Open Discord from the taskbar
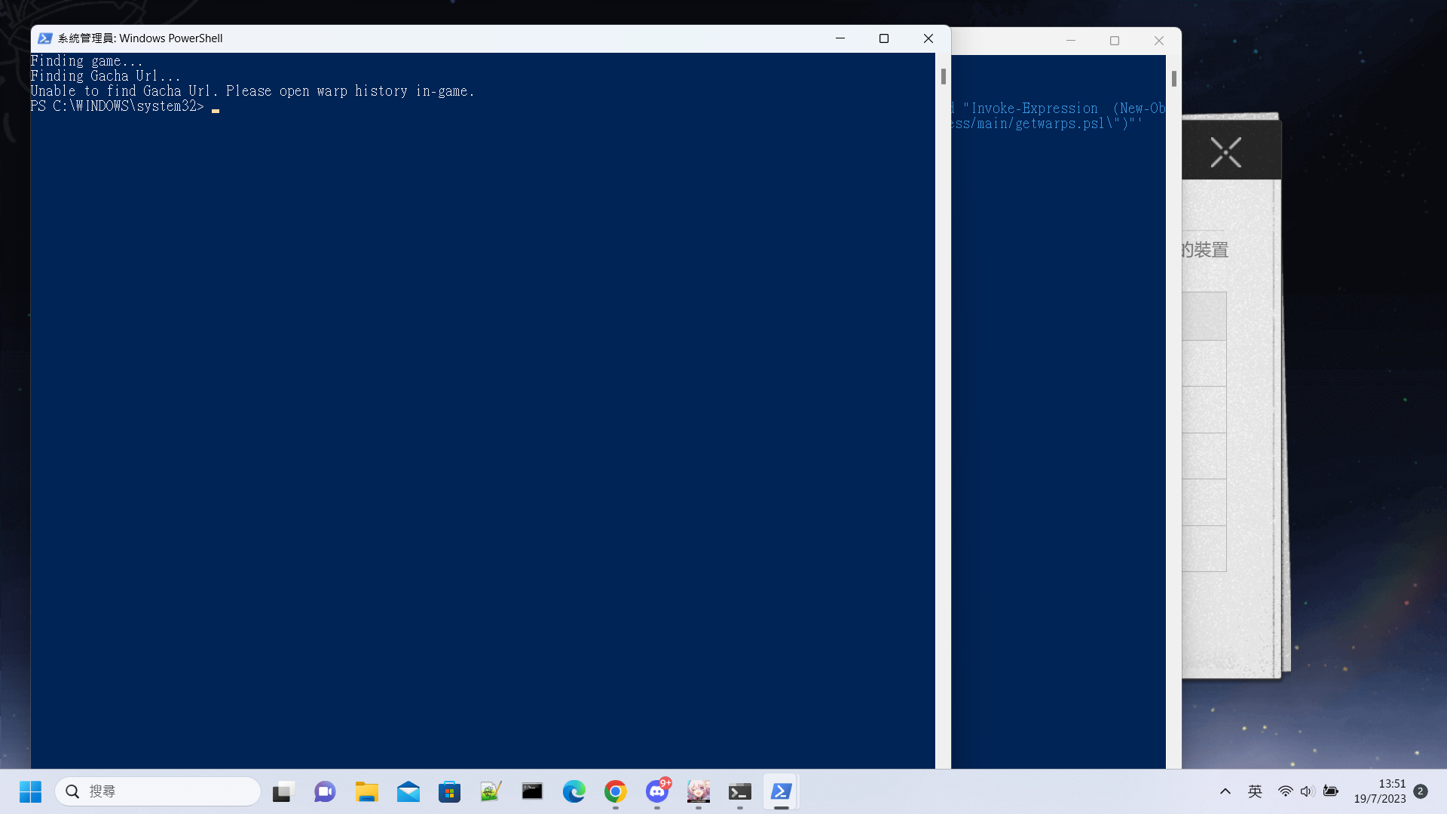Screen dimensions: 1447x814 click(x=657, y=791)
